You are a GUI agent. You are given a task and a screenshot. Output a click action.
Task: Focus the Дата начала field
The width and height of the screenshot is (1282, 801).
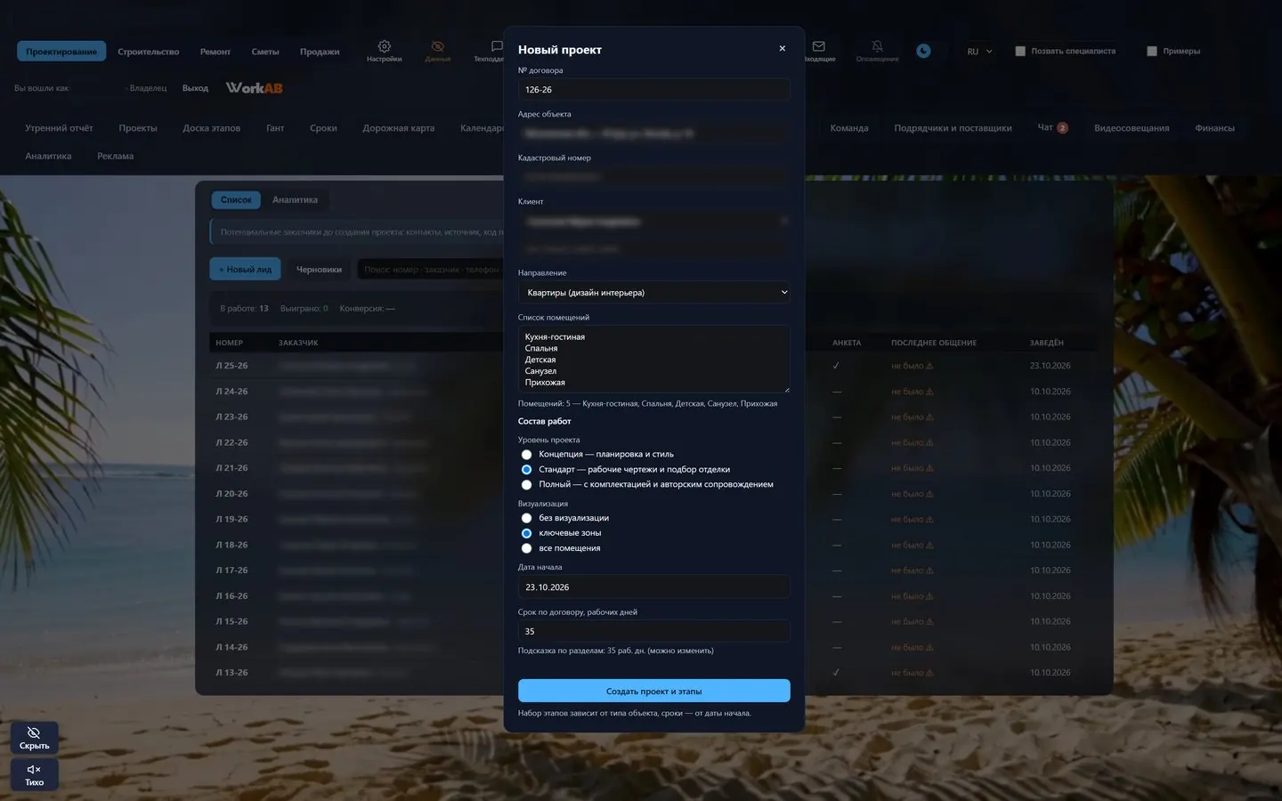coord(654,587)
